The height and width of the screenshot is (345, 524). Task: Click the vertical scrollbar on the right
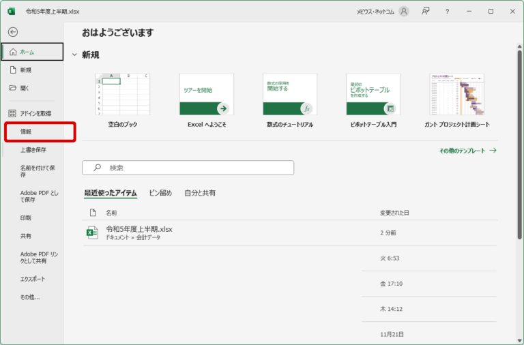click(x=520, y=136)
